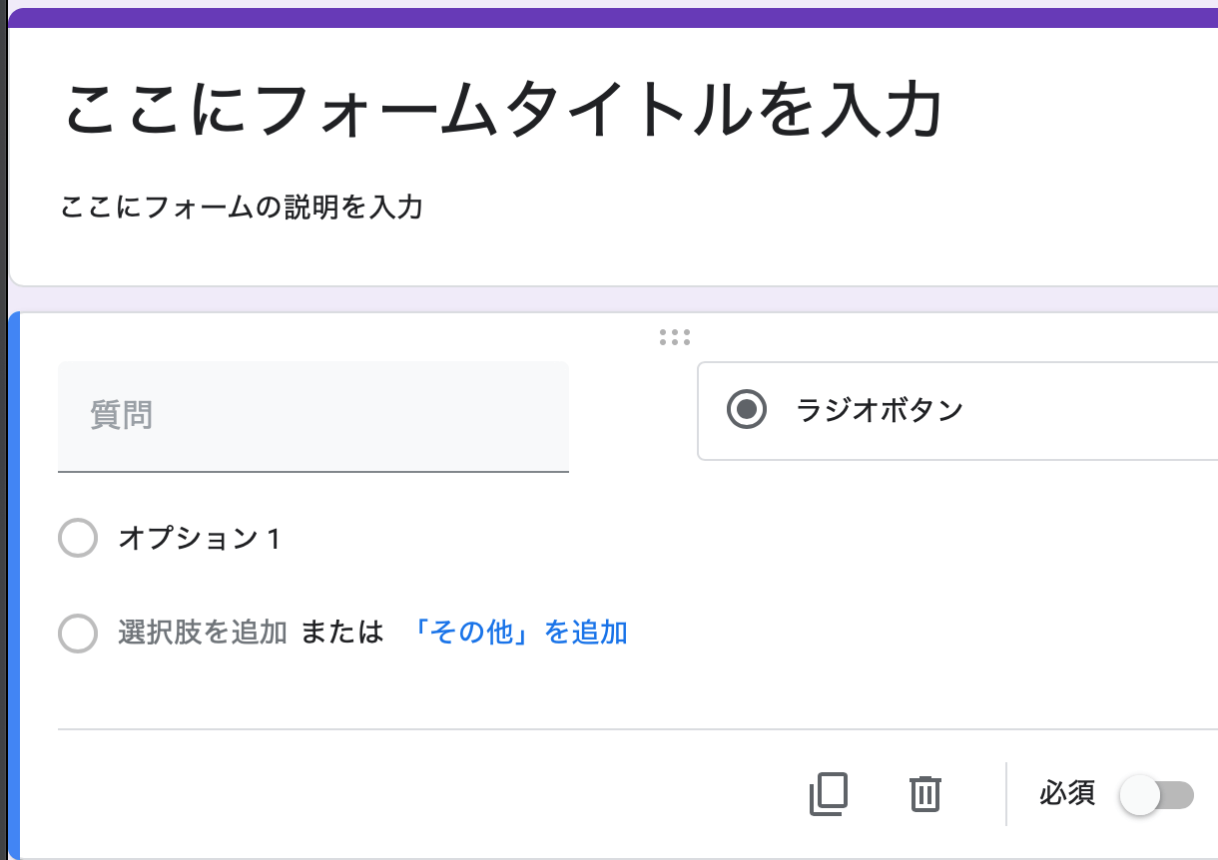Delete the question using the trash icon
This screenshot has width=1218, height=860.
tap(925, 794)
